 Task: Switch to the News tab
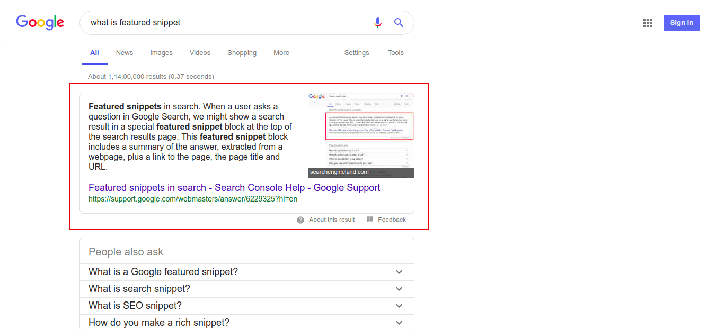(125, 53)
